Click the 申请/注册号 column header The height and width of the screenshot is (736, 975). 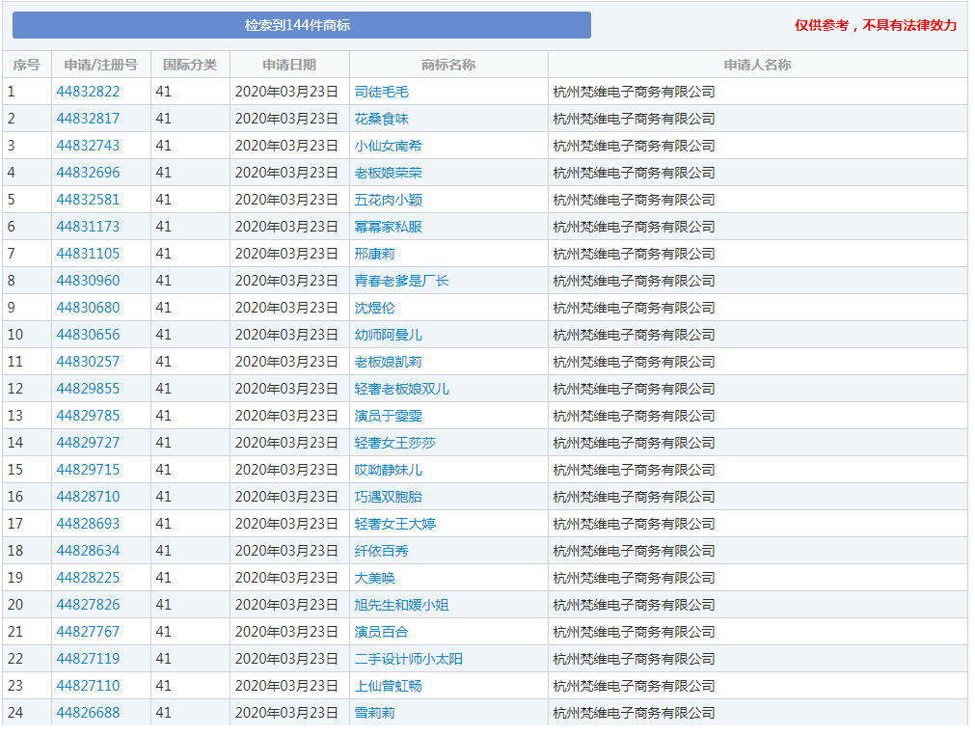pyautogui.click(x=100, y=65)
